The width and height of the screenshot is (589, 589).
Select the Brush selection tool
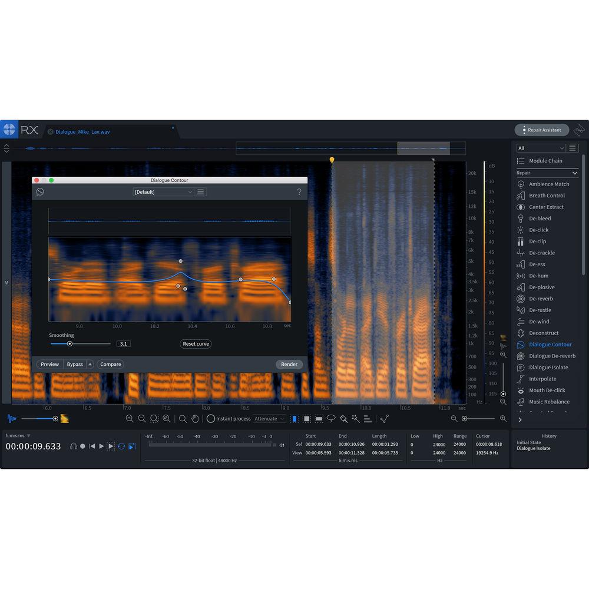pos(344,419)
